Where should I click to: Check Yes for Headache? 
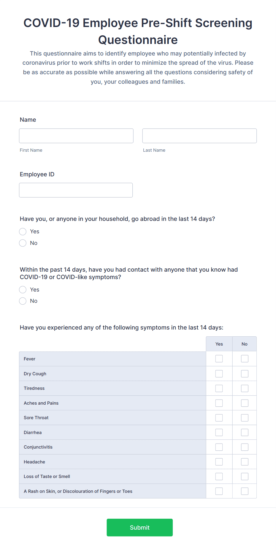pyautogui.click(x=219, y=462)
